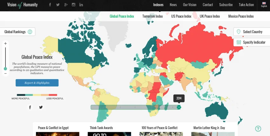Change language using the English flag selector

coord(264,5)
